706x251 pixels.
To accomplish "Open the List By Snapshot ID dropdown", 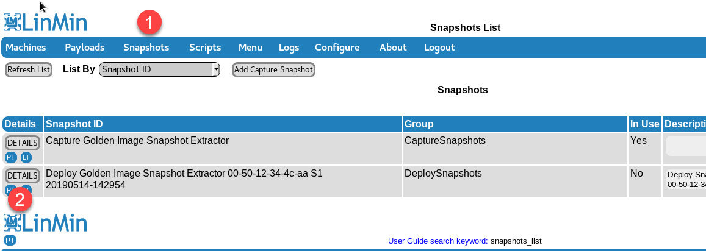I will click(x=159, y=69).
